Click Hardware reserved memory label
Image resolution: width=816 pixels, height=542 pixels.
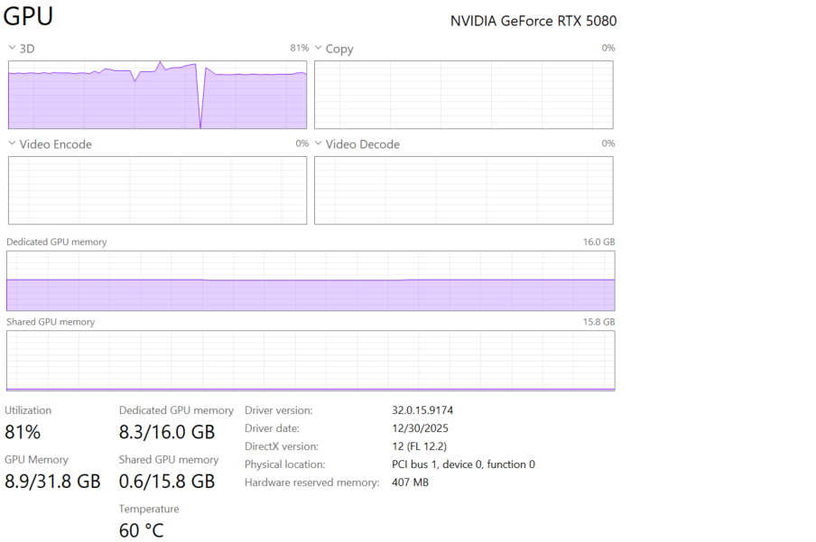pos(311,482)
